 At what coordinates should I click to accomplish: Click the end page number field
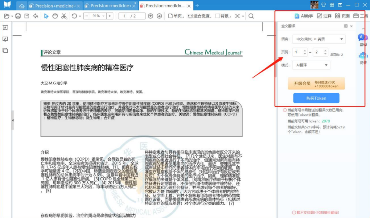coord(320,52)
